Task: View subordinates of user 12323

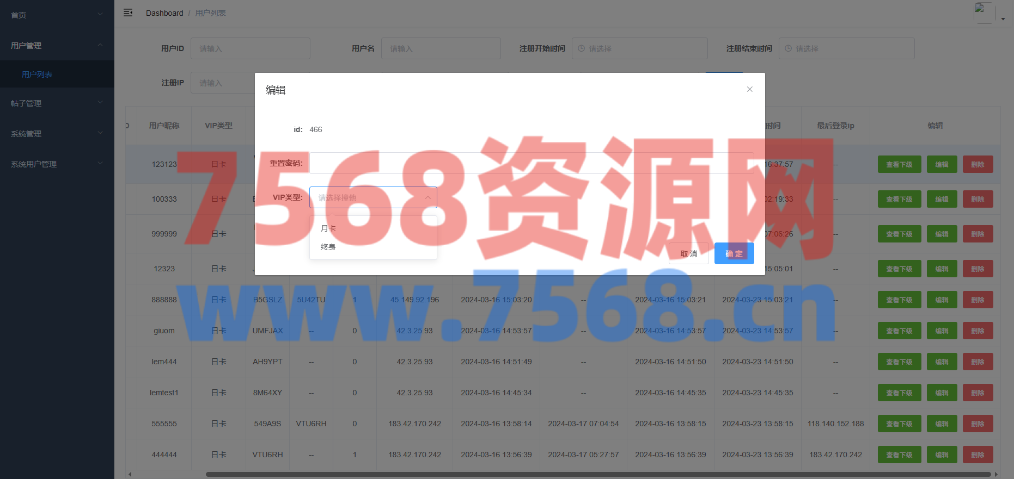Action: click(x=900, y=269)
